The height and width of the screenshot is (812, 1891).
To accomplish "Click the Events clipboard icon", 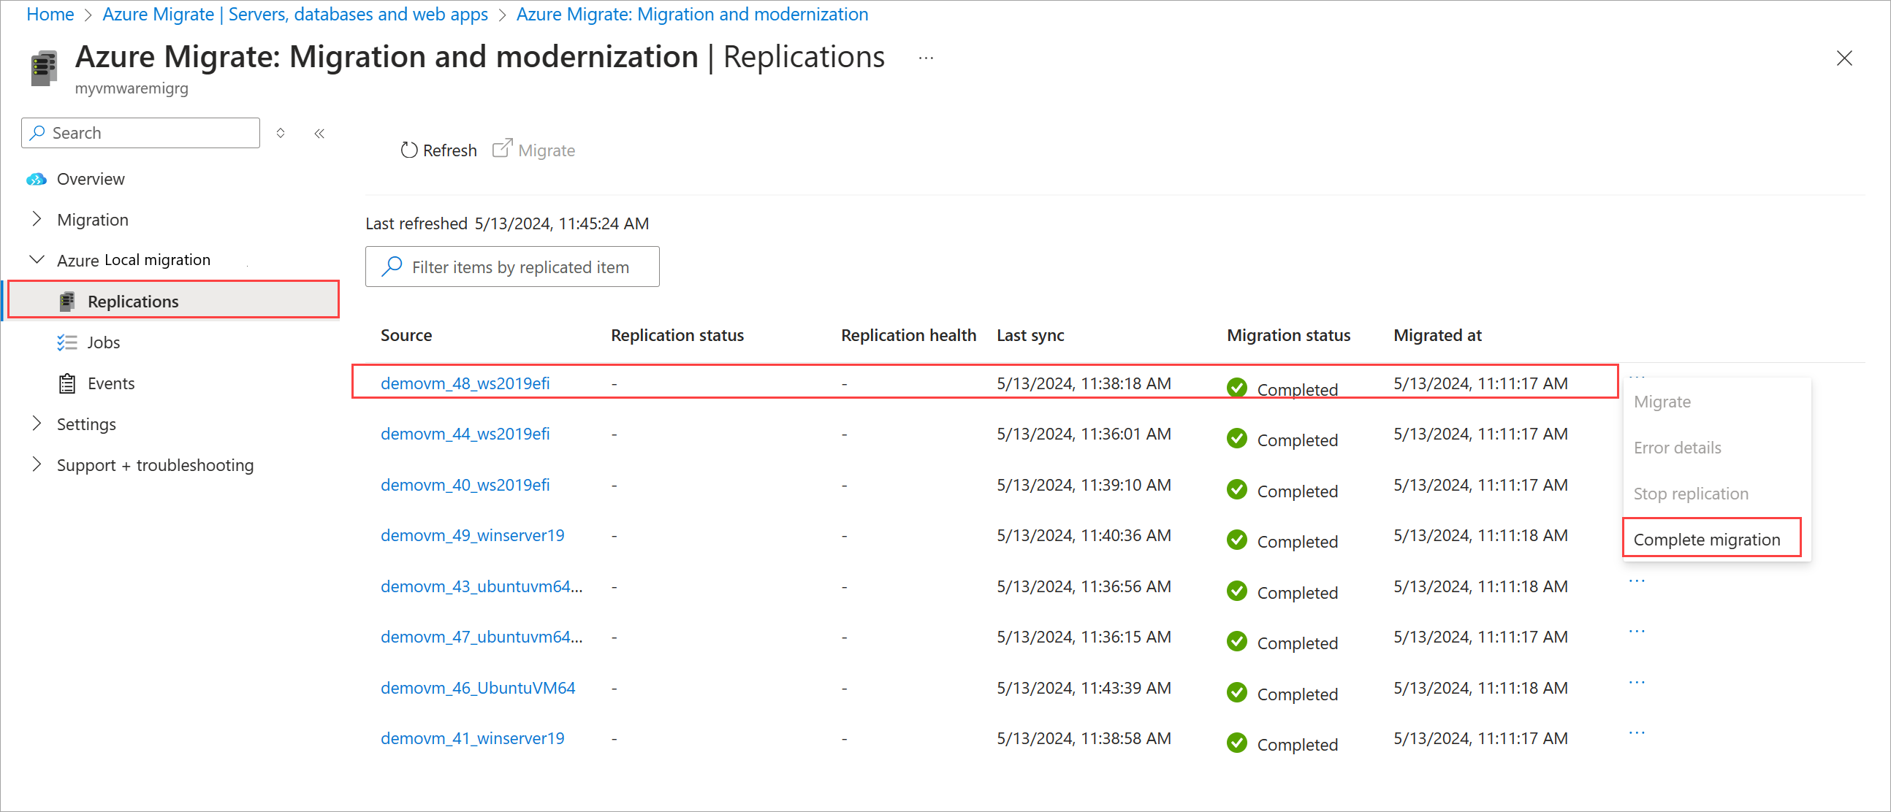I will [66, 383].
